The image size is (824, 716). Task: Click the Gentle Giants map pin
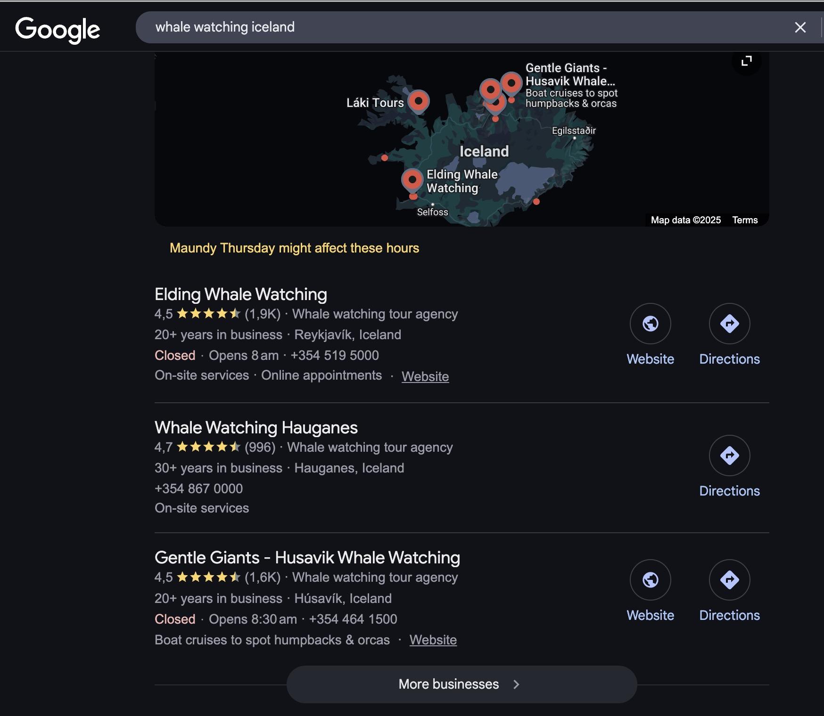511,83
